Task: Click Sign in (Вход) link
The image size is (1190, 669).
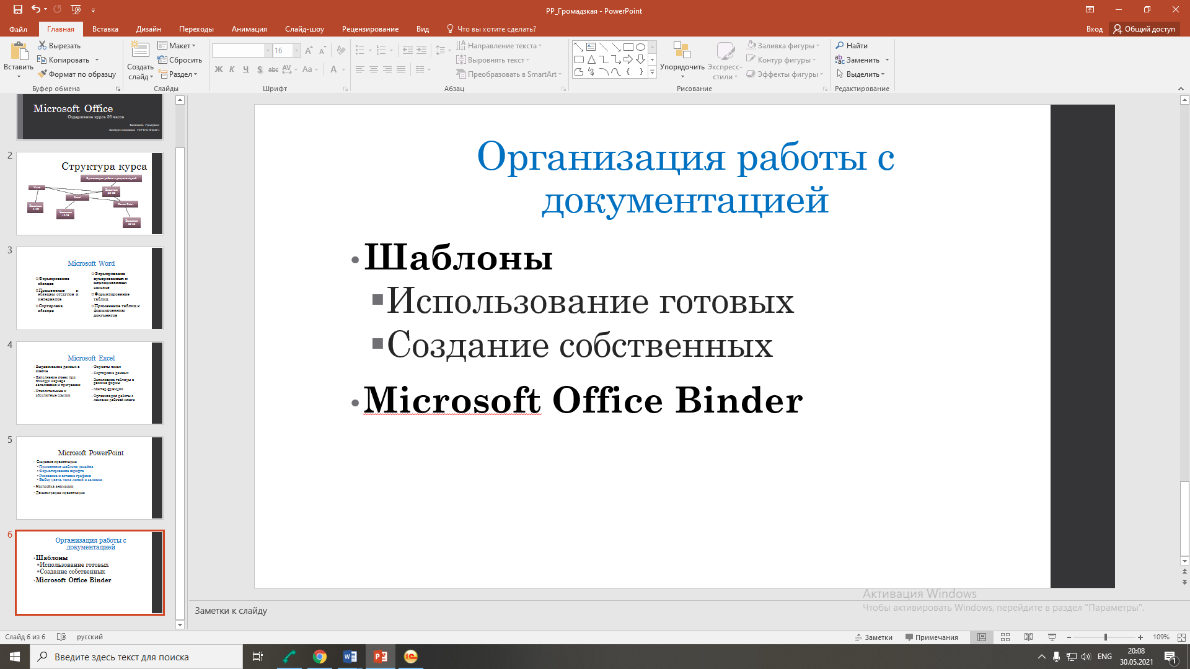Action: [1094, 29]
